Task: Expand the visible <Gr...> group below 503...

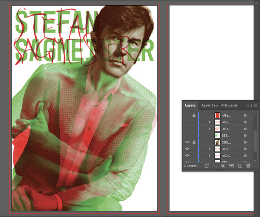Action: [209, 149]
